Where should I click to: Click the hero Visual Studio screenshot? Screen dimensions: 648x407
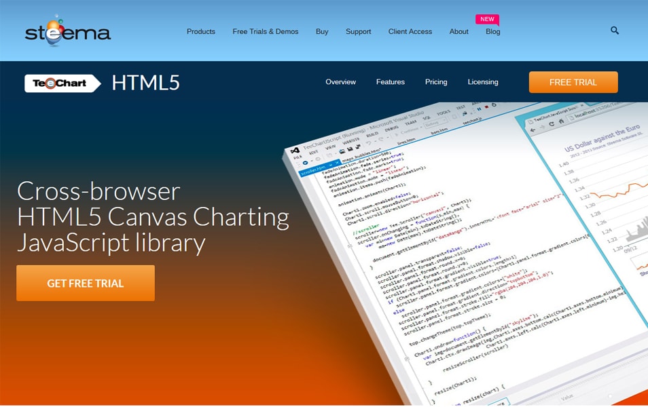[465, 254]
